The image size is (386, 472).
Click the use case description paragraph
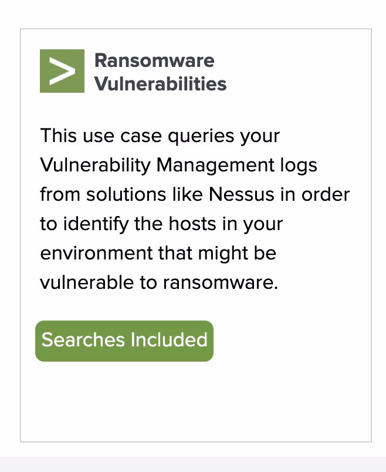tap(195, 209)
